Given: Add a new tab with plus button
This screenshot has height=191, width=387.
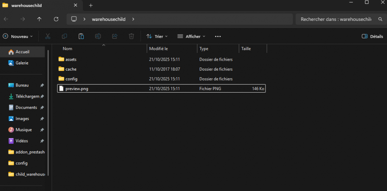Looking at the screenshot, I should tap(91, 5).
